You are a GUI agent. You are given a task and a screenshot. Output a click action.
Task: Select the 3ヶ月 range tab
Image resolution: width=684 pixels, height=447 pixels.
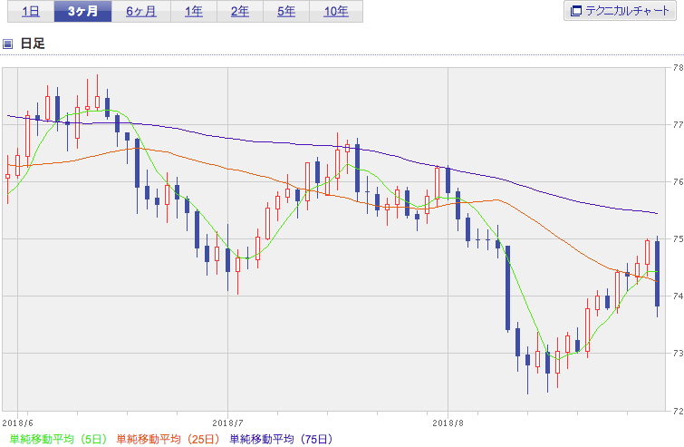coord(82,12)
